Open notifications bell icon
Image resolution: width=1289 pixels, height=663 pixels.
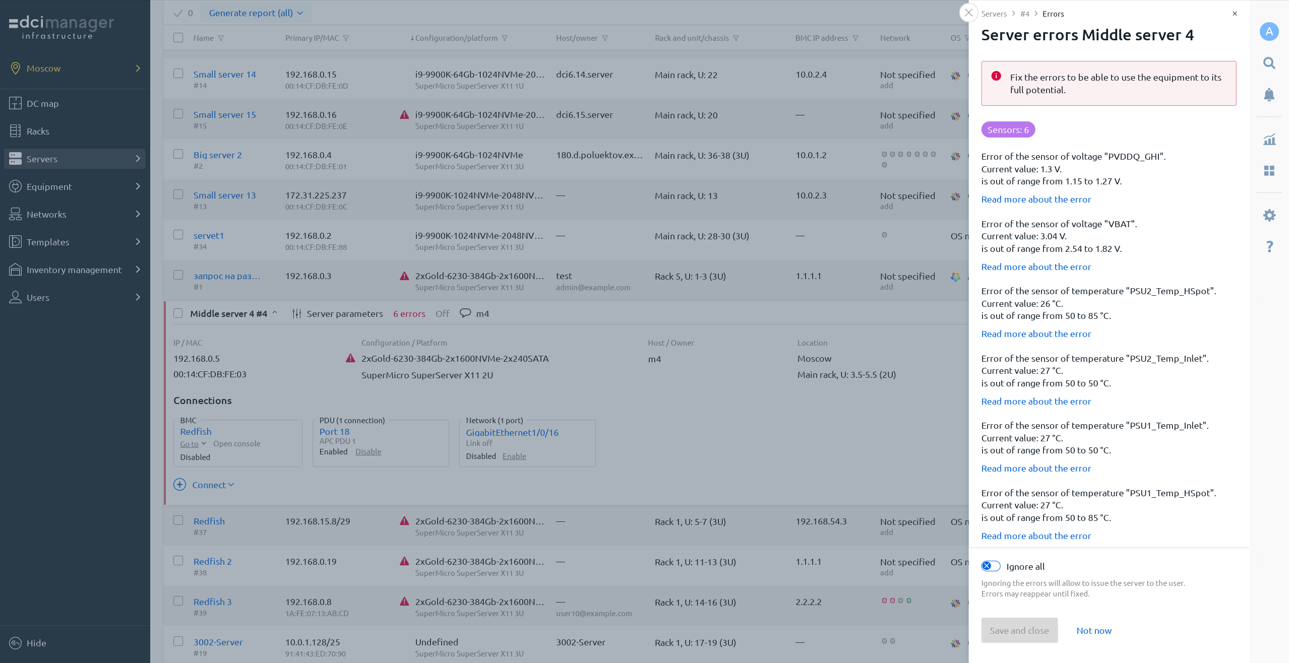[1269, 95]
